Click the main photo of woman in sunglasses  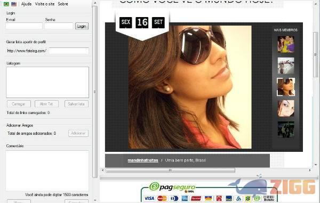click(190, 87)
